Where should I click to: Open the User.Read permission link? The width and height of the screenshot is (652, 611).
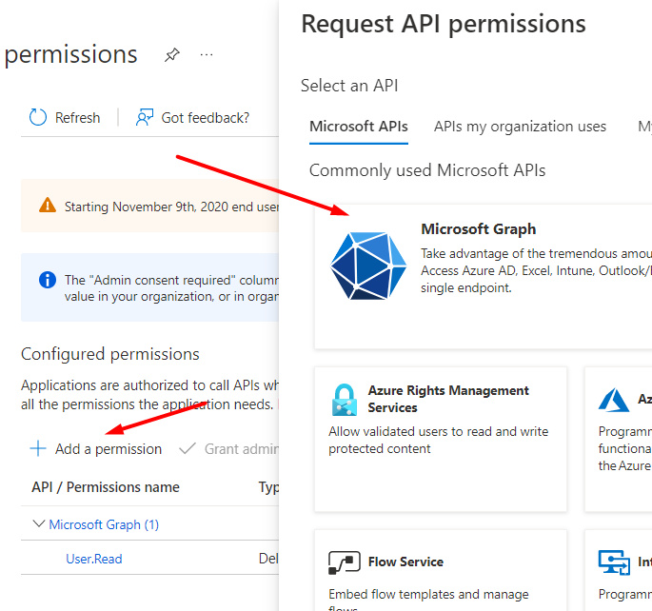[94, 559]
